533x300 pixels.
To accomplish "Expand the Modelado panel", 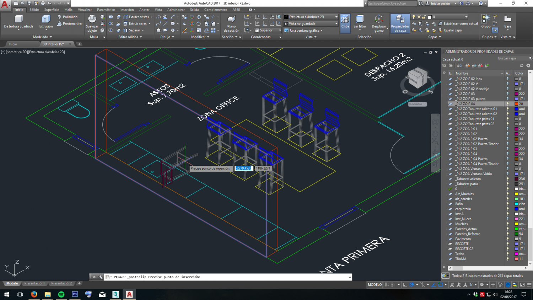I will [42, 37].
